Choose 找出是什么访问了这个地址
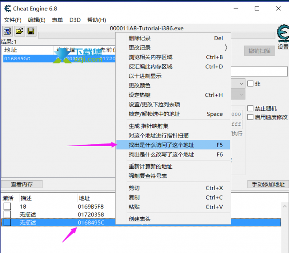Viewport: 289px width, 253px height. coord(173,145)
